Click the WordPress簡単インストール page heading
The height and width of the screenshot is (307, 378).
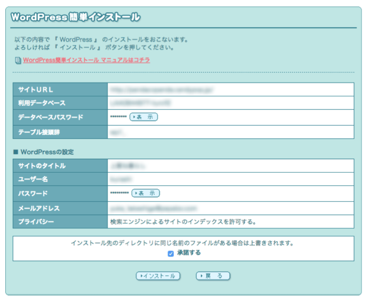point(75,17)
